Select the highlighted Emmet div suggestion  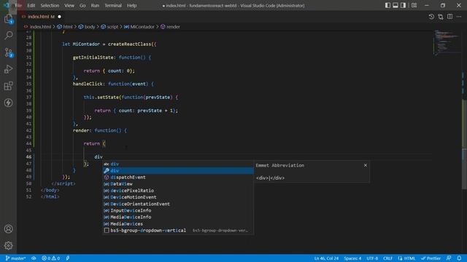(178, 170)
